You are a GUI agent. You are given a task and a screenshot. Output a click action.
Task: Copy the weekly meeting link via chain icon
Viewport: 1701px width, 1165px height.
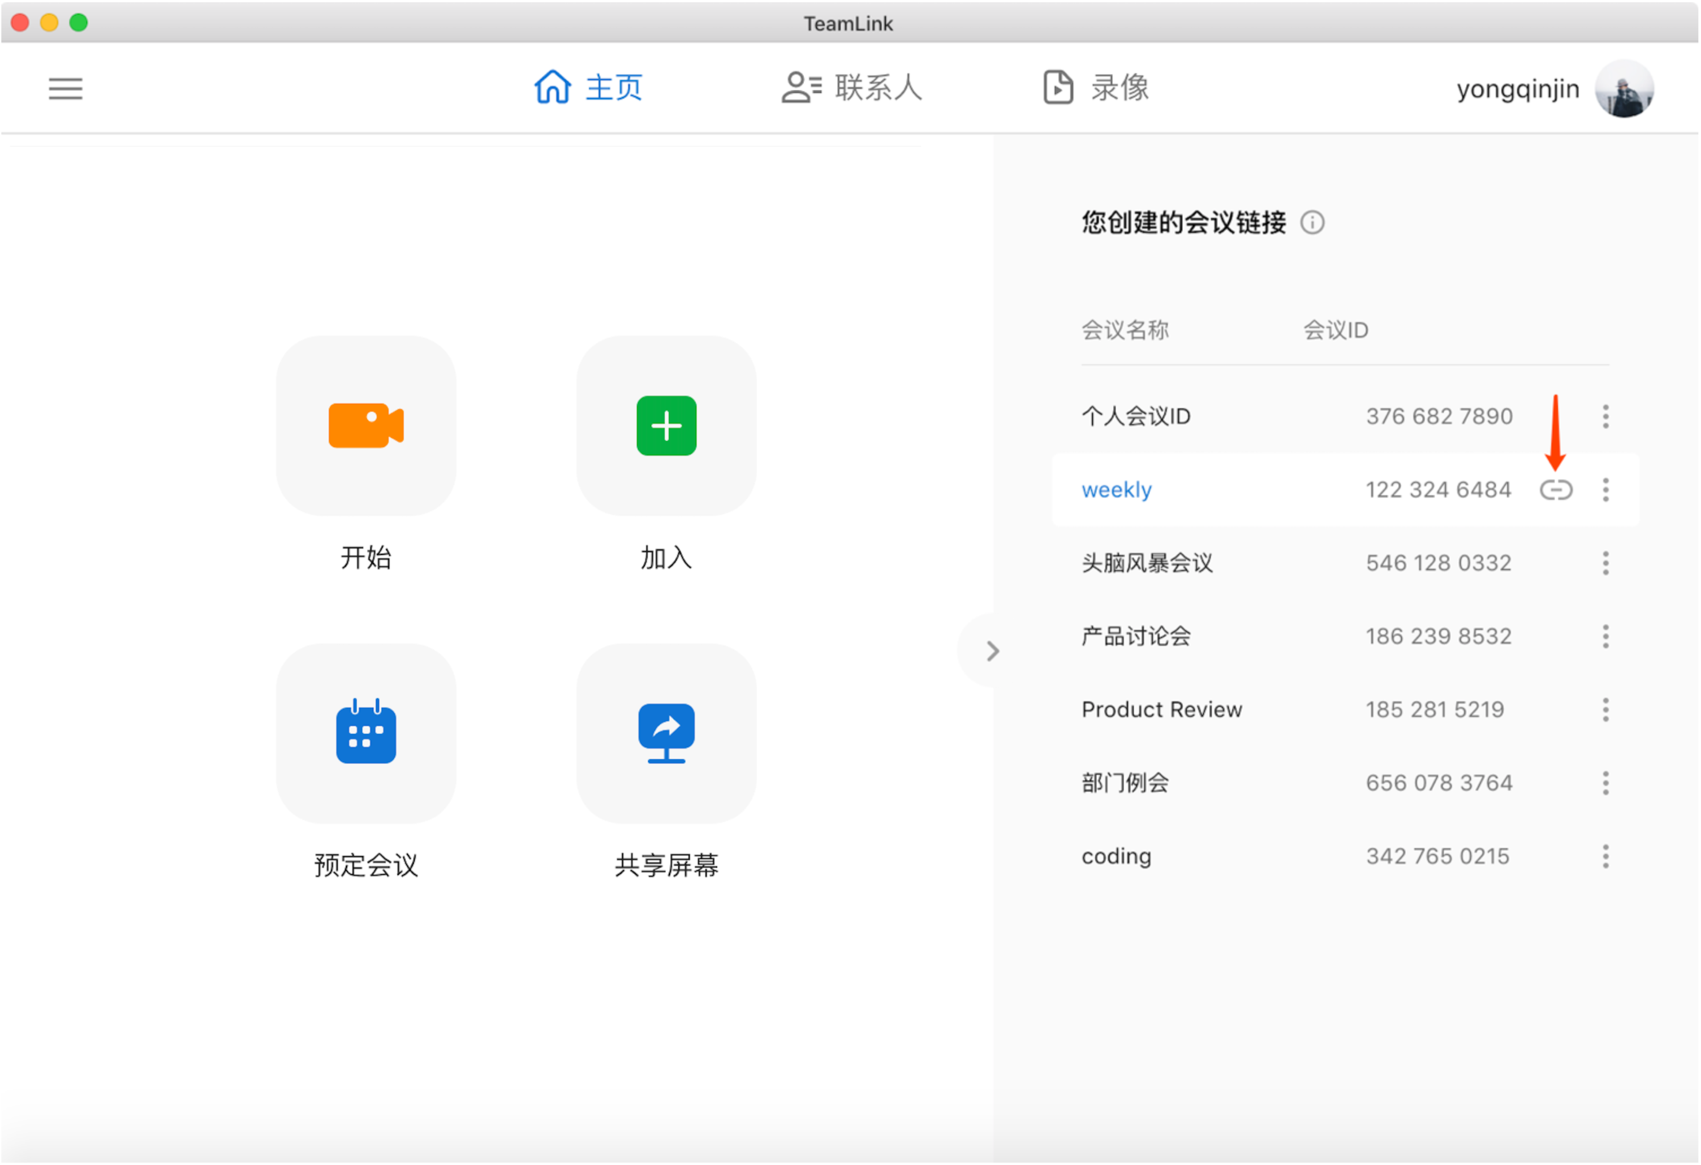(x=1556, y=490)
